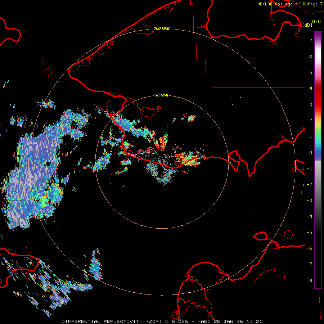Click the 2 value on the color scale
The image size is (324, 324).
click(311, 121)
